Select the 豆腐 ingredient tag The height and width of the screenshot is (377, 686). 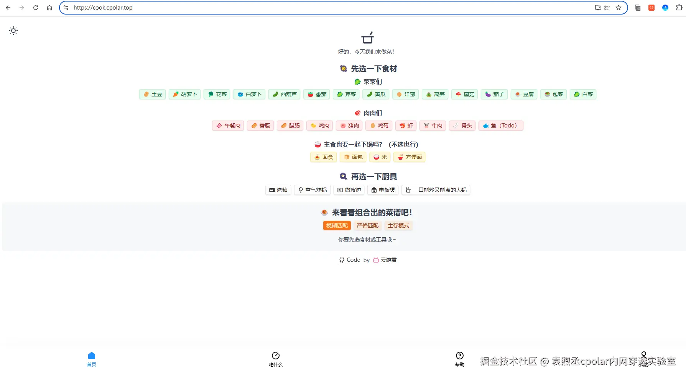point(524,94)
